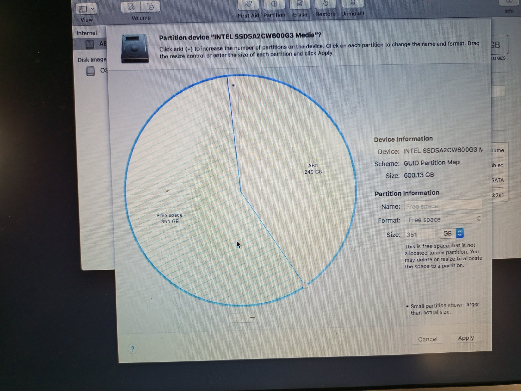The width and height of the screenshot is (521, 391).
Task: Open help with question mark button
Action: pyautogui.click(x=132, y=349)
